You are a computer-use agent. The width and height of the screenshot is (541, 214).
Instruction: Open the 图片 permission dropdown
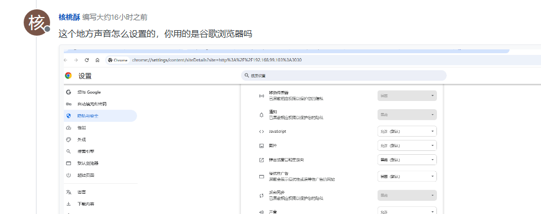point(407,145)
